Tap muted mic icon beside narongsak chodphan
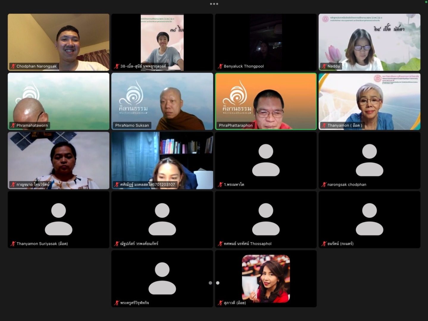 click(324, 185)
